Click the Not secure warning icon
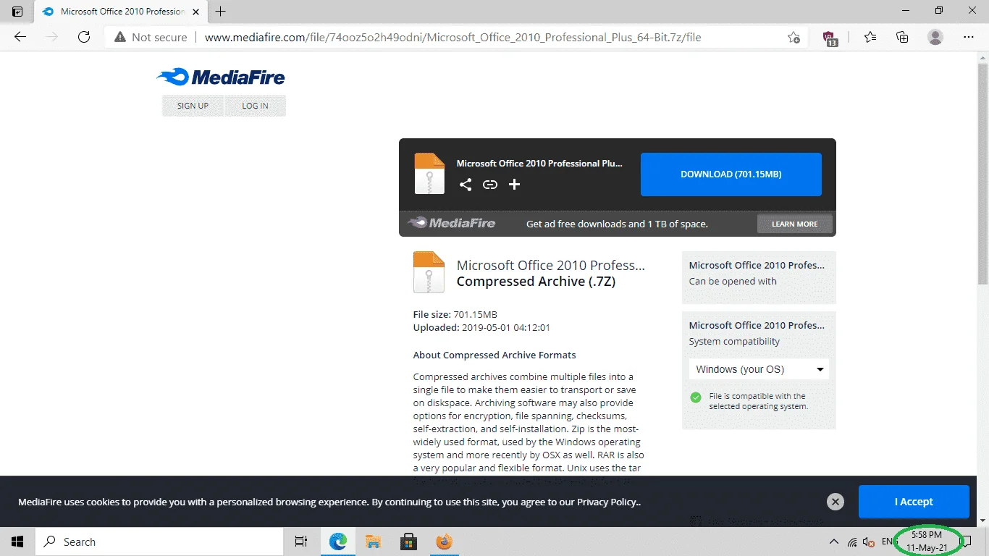This screenshot has width=989, height=556. click(x=120, y=37)
